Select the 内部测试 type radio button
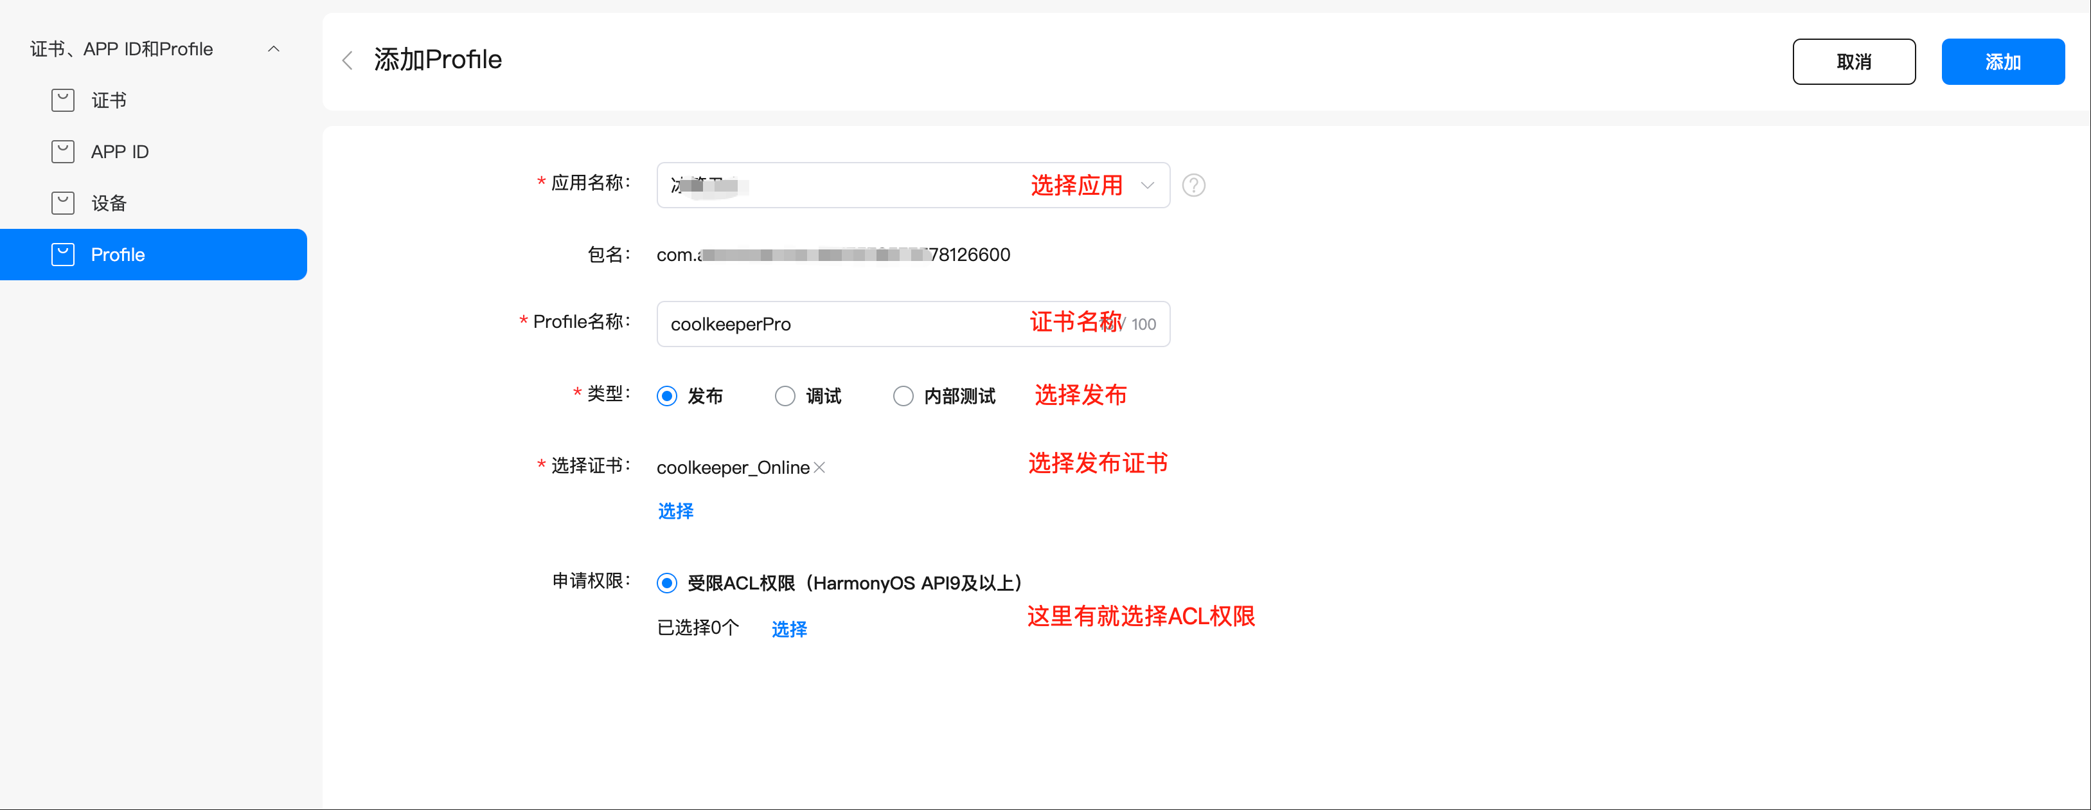 click(x=903, y=395)
